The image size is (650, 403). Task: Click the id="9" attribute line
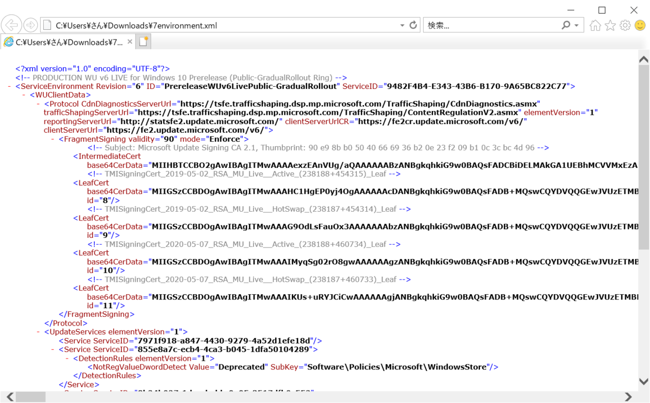click(103, 236)
